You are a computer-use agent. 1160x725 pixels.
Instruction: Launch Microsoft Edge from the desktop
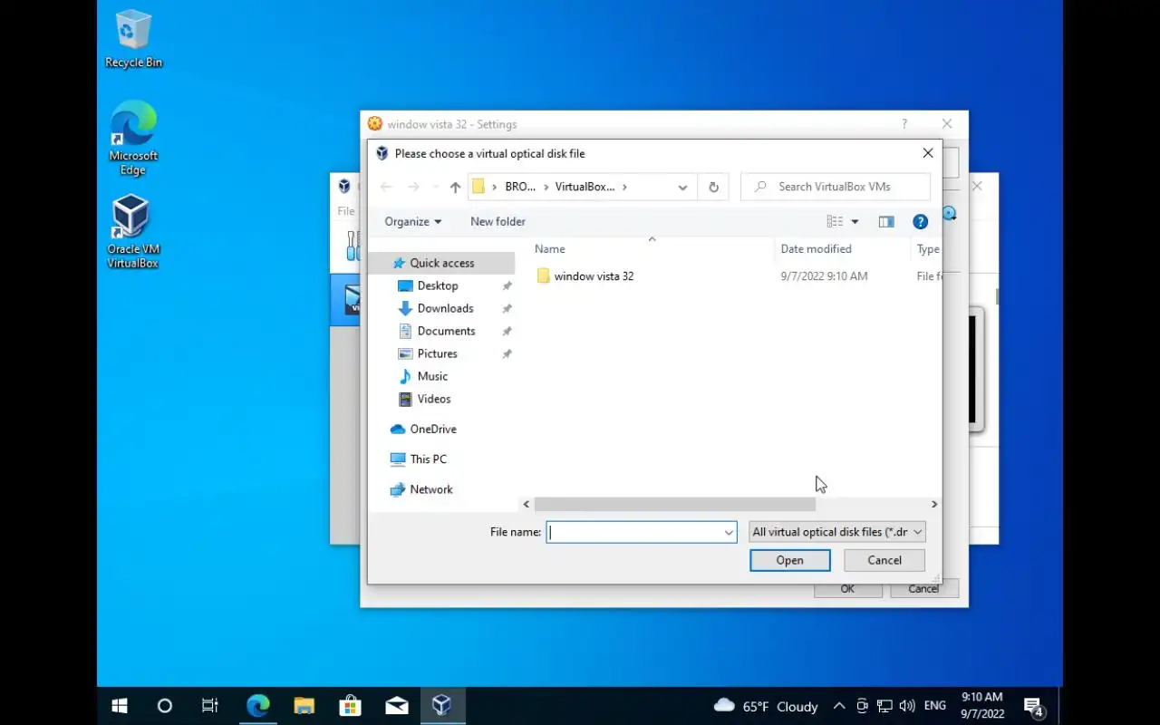pyautogui.click(x=133, y=138)
